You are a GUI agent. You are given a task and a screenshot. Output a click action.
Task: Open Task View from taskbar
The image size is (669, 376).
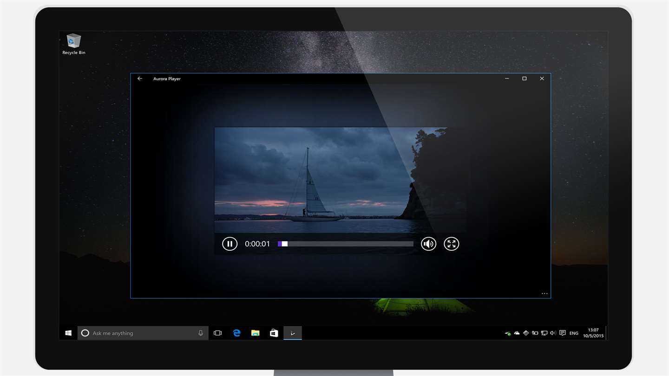coord(217,333)
